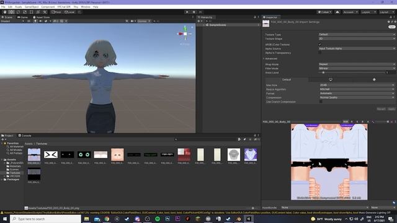Select the Default platform settings tab

click(x=286, y=80)
